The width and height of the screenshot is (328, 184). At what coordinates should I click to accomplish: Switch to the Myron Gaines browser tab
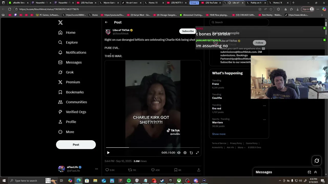(x=109, y=3)
